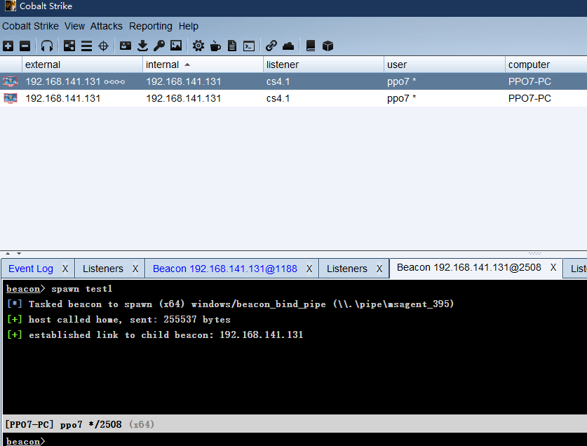Viewport: 587px width, 446px height.
Task: Switch to the Event Log tab
Action: pyautogui.click(x=31, y=269)
